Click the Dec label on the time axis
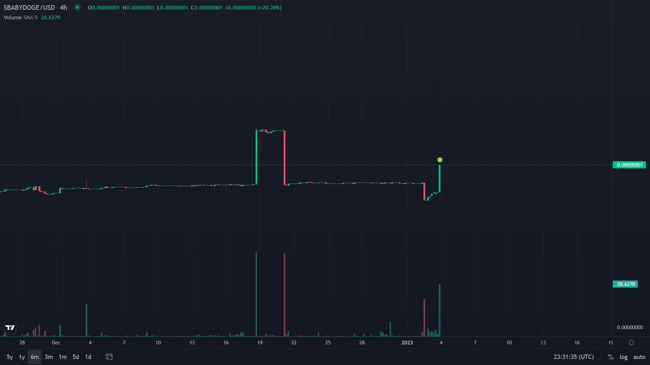This screenshot has width=650, height=365. pos(56,342)
